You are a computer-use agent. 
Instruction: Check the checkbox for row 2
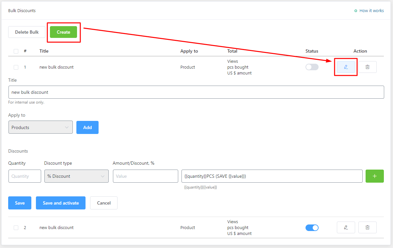point(16,228)
